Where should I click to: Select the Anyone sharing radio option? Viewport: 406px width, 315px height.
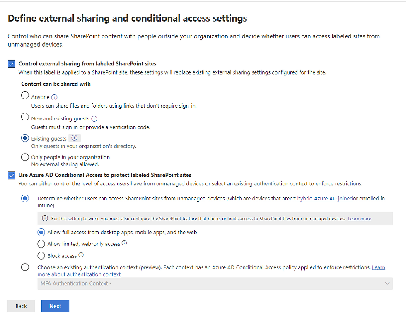point(25,96)
